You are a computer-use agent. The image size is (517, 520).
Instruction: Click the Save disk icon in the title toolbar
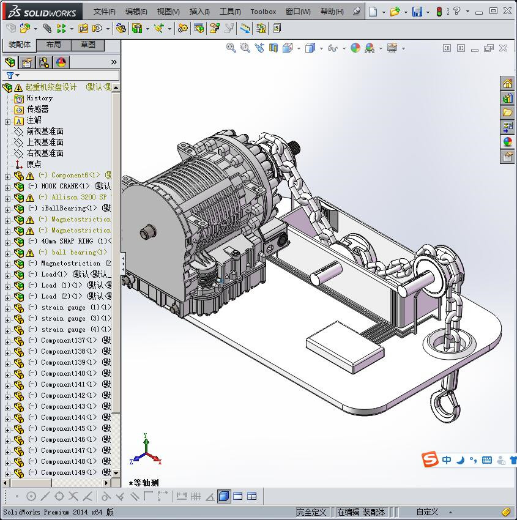[x=417, y=12]
